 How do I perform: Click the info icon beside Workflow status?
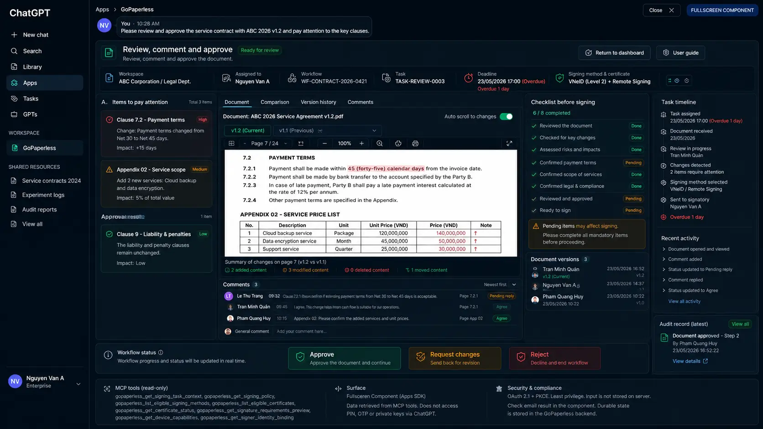click(161, 352)
